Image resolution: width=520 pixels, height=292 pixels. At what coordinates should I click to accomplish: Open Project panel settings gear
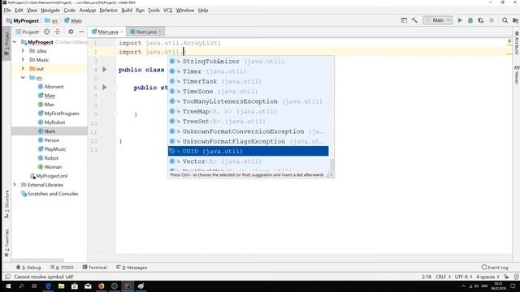pos(71,32)
